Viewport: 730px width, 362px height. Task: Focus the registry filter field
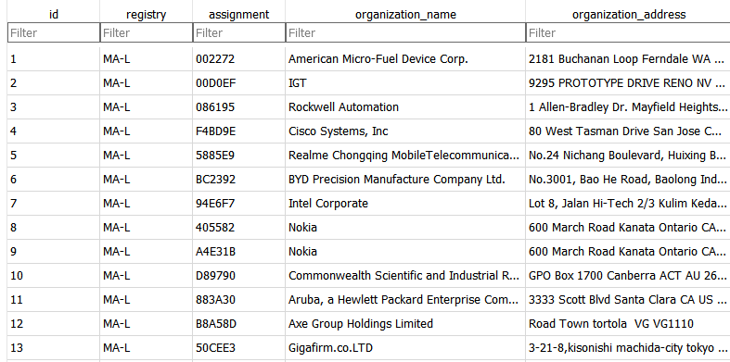tap(147, 32)
